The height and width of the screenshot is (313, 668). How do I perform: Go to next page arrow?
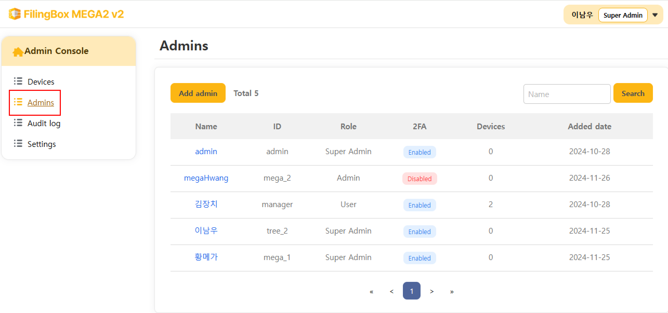pyautogui.click(x=432, y=291)
